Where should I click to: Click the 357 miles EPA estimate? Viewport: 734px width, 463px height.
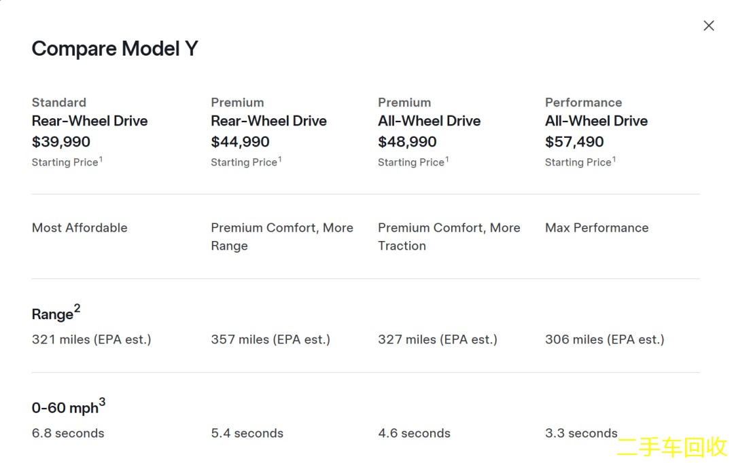point(270,339)
